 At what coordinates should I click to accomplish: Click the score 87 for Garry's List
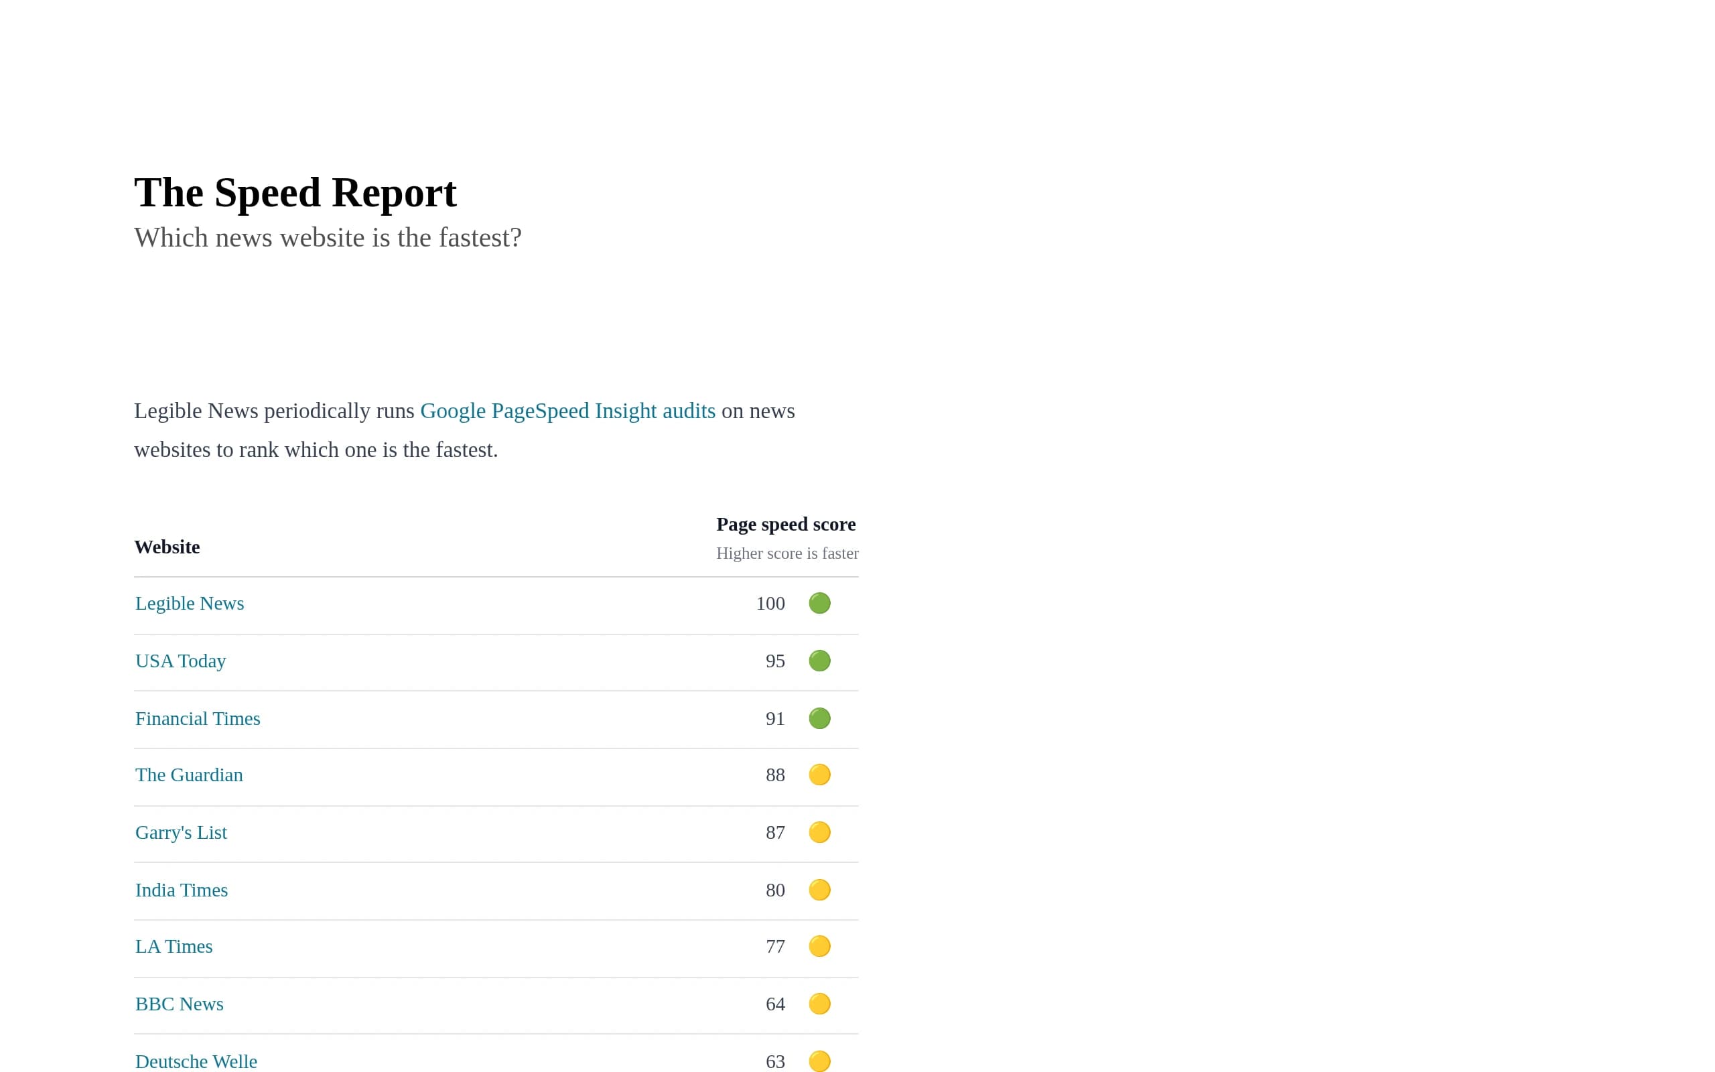775,832
